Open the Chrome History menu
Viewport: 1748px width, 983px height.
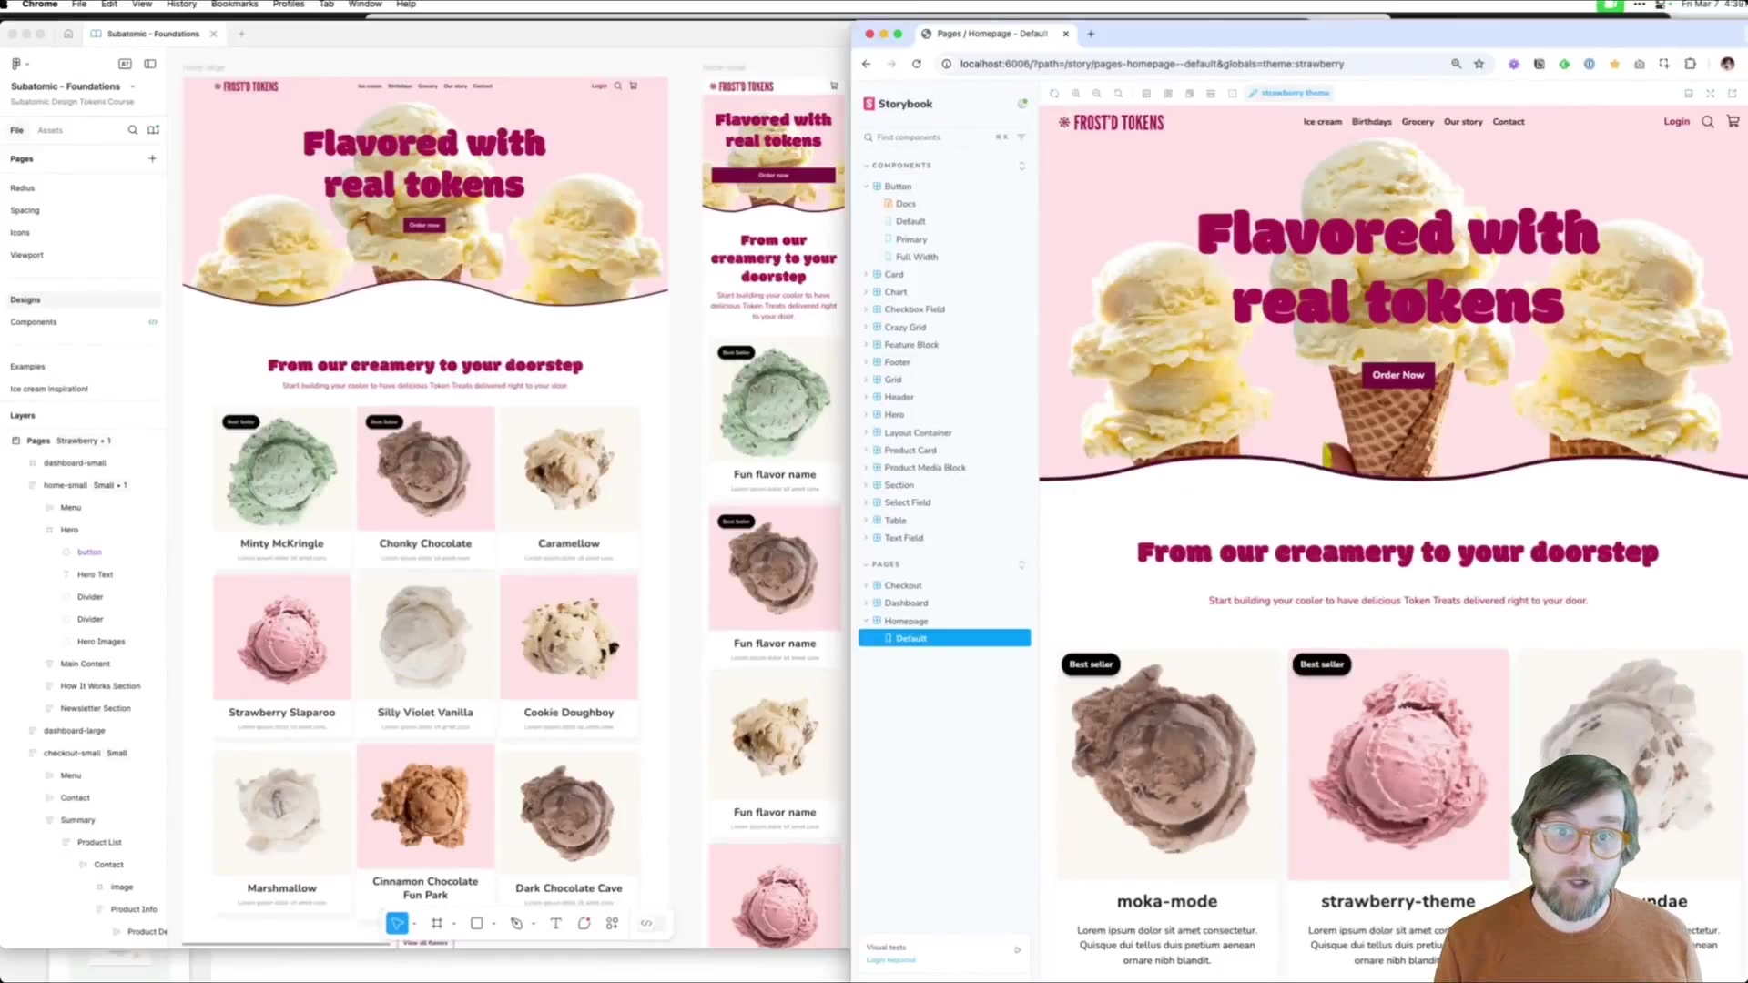[x=181, y=5]
